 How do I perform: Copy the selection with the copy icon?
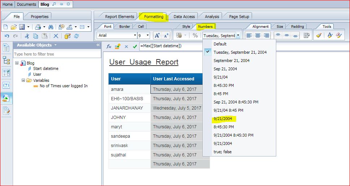tap(35, 36)
